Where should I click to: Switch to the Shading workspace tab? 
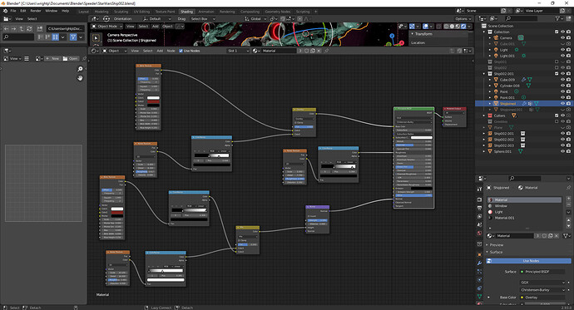click(x=186, y=12)
